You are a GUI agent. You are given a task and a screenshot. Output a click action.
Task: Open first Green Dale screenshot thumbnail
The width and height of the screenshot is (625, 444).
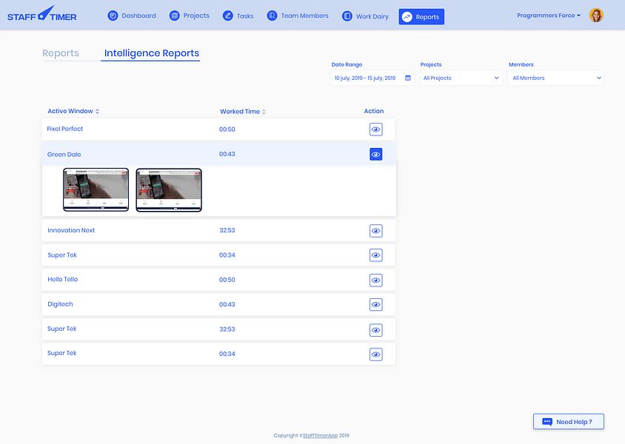point(96,189)
